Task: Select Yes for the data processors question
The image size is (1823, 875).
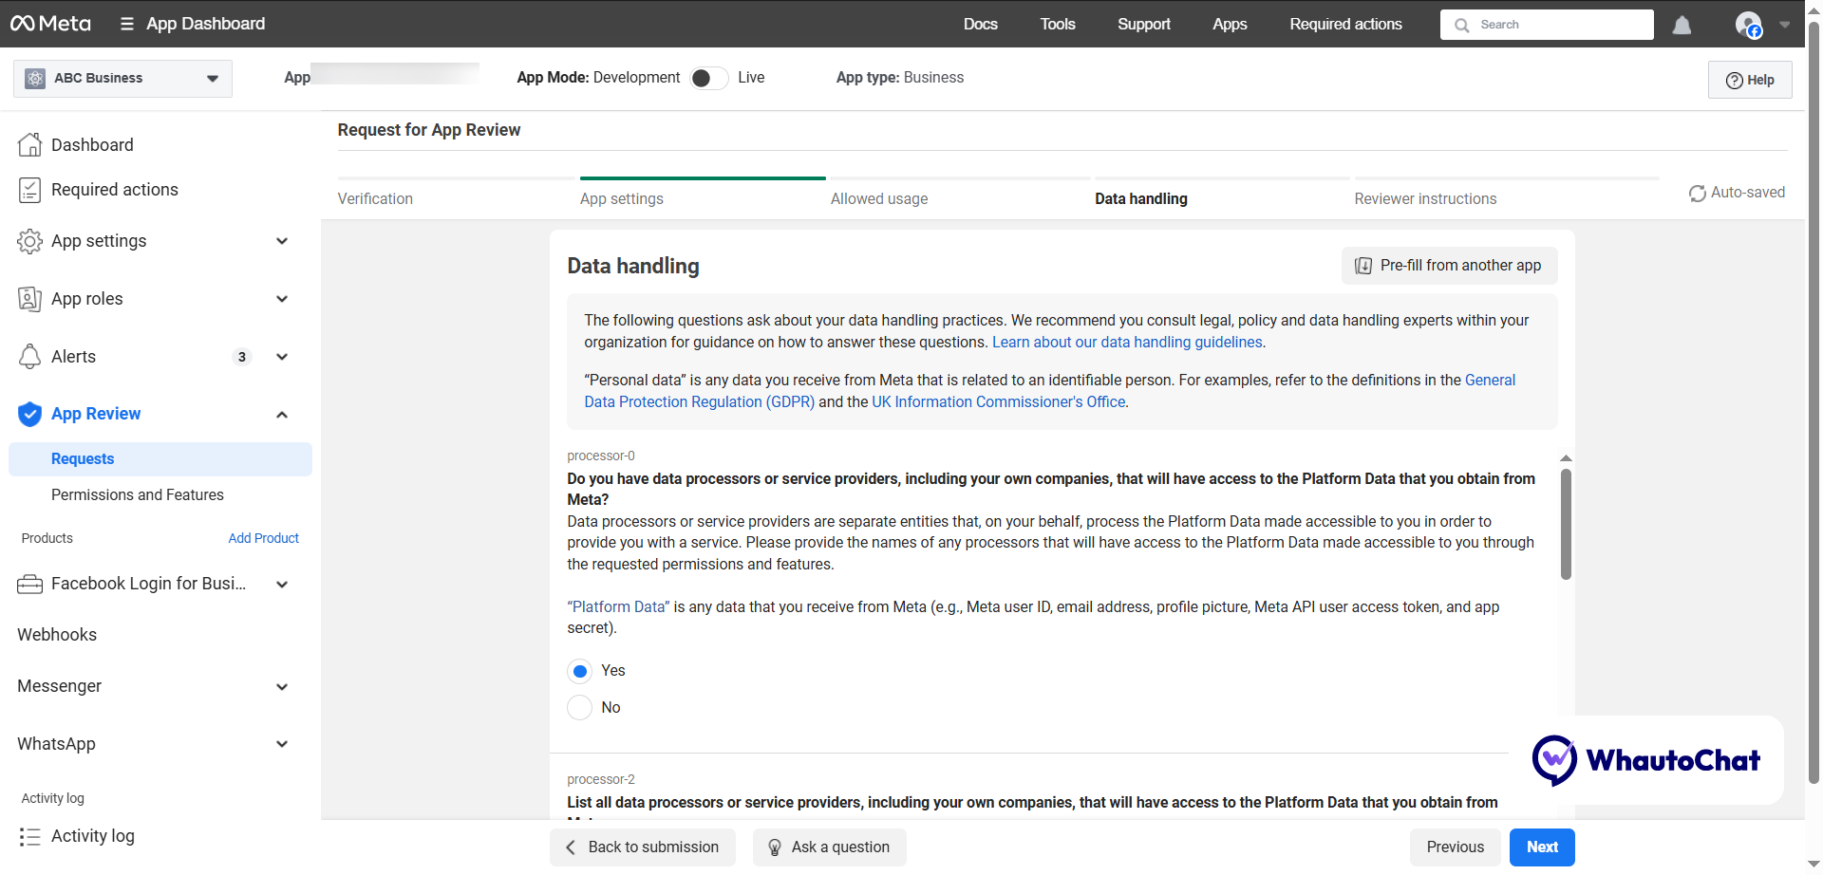Action: (579, 671)
